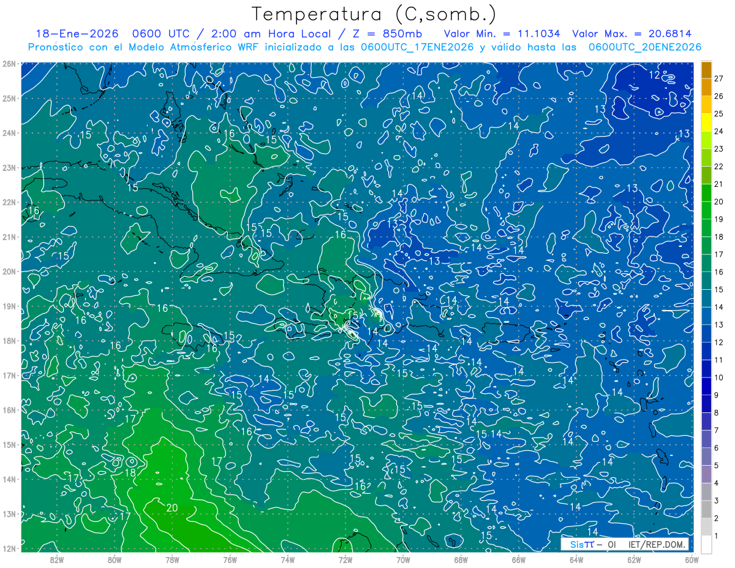Click the "22N" latitude label
The height and width of the screenshot is (568, 735).
tap(9, 202)
